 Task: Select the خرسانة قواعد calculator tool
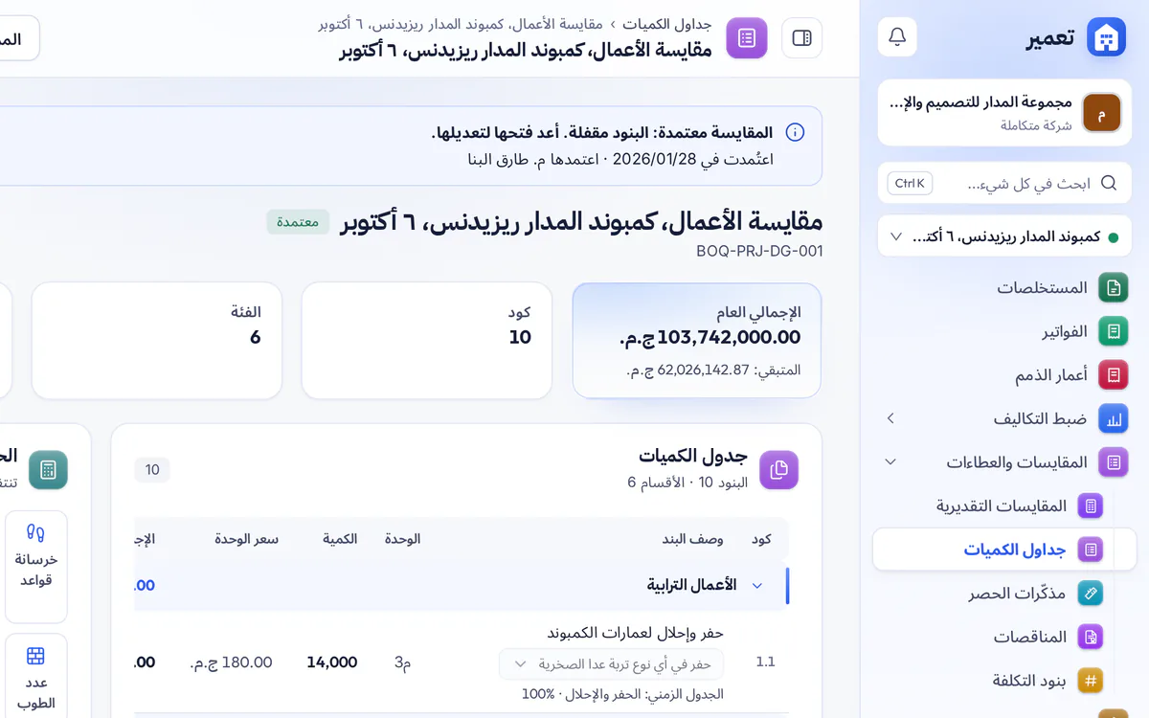coord(36,567)
